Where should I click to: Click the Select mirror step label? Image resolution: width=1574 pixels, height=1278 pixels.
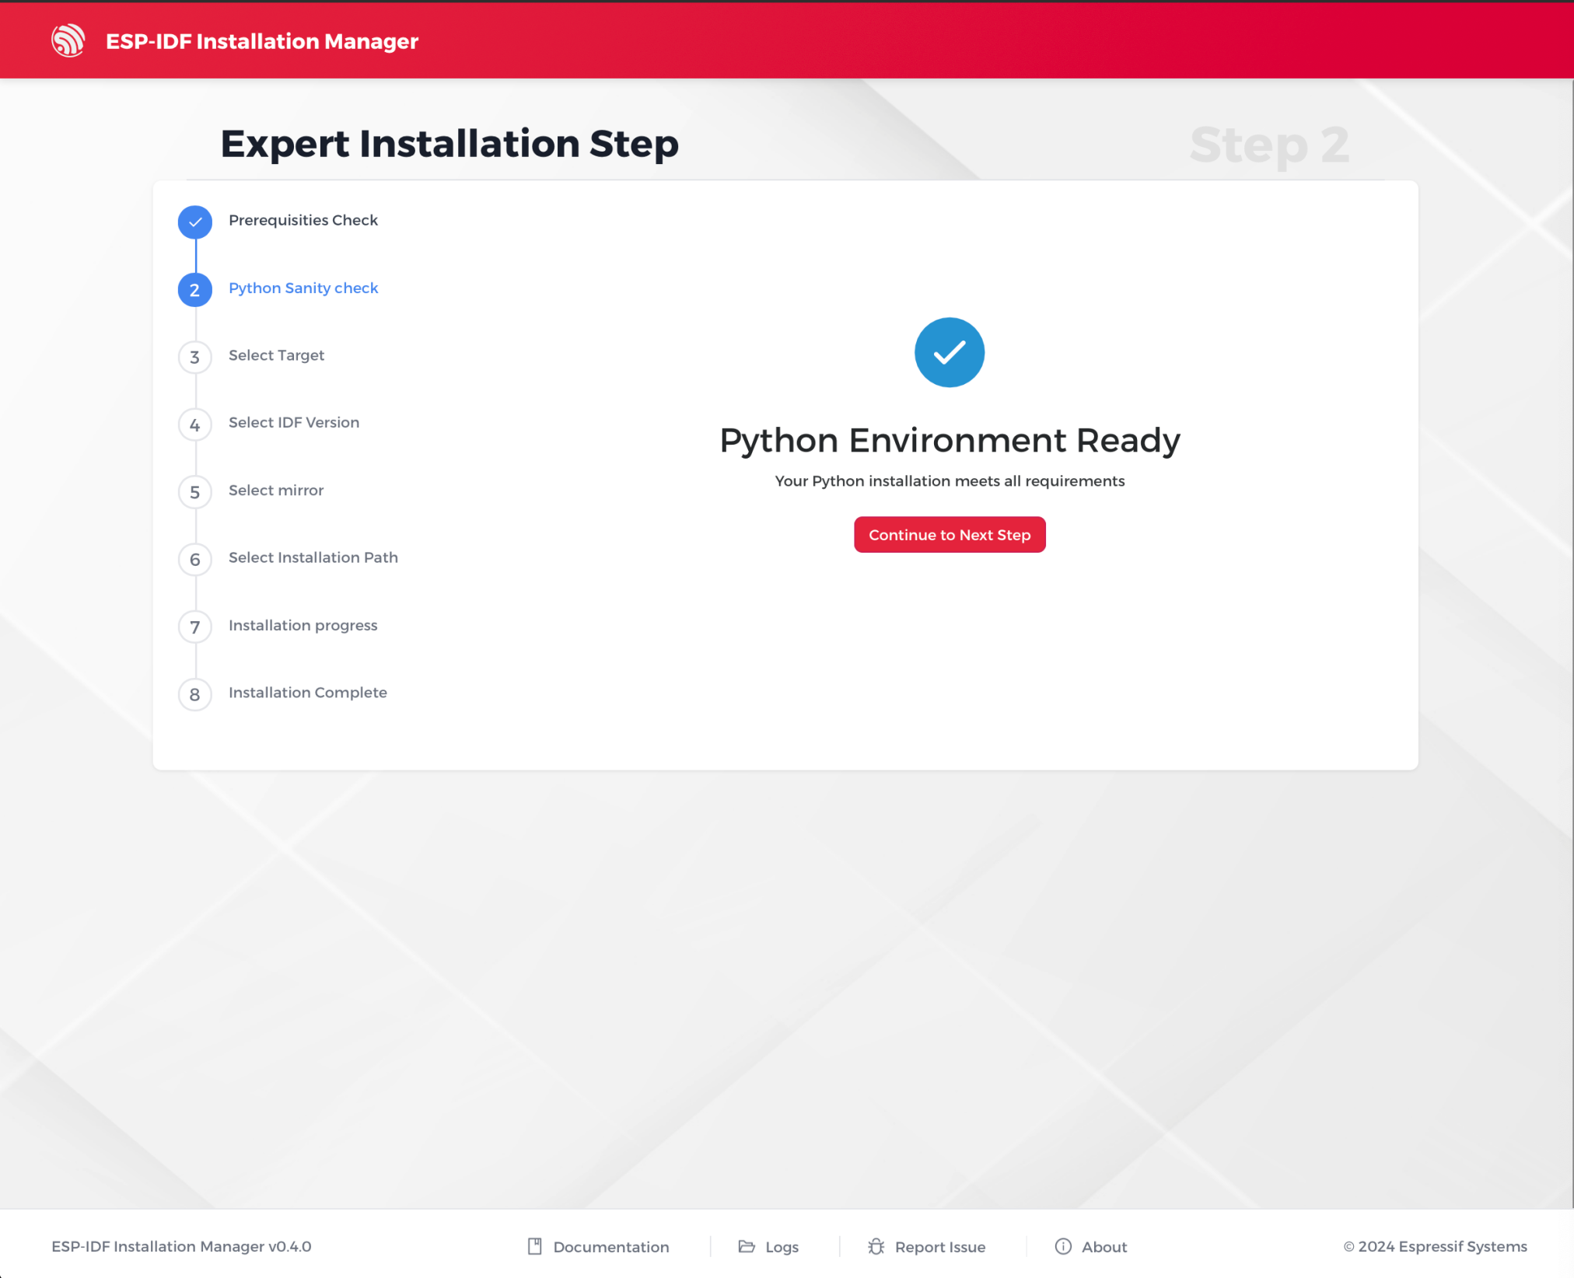(x=275, y=490)
